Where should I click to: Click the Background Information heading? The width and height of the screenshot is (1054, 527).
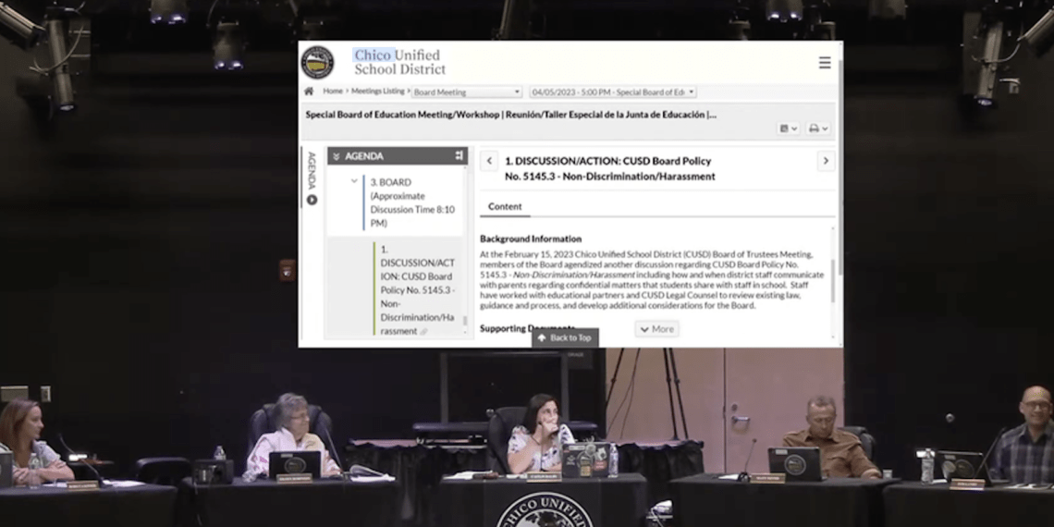(531, 239)
